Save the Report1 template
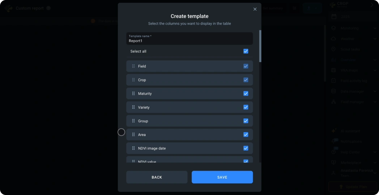This screenshot has height=195, width=379. click(x=222, y=177)
